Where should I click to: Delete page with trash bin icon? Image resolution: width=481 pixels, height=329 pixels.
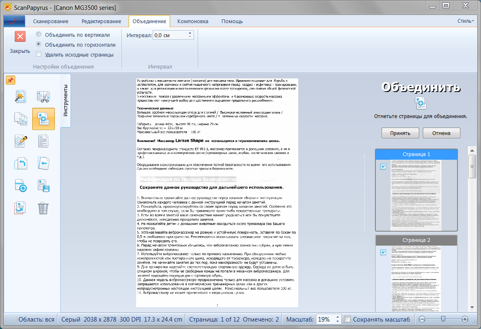coord(43,208)
